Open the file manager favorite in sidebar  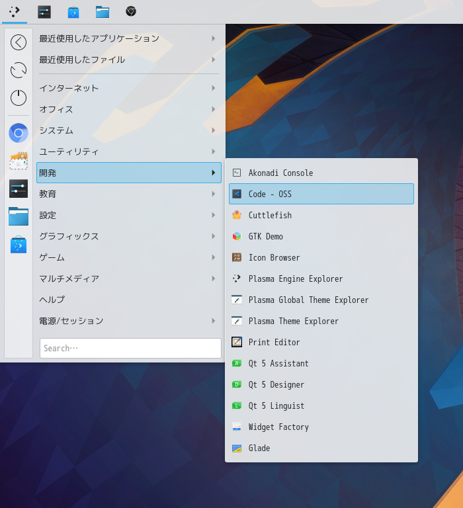click(x=19, y=216)
